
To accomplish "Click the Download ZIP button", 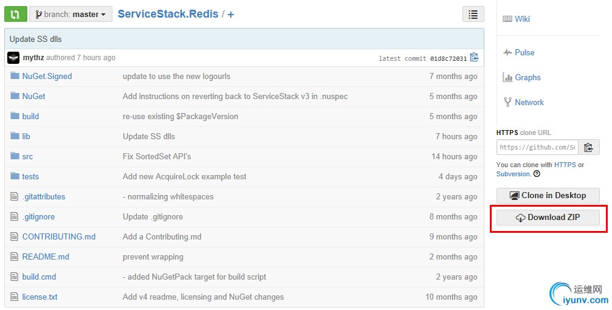I will [548, 218].
